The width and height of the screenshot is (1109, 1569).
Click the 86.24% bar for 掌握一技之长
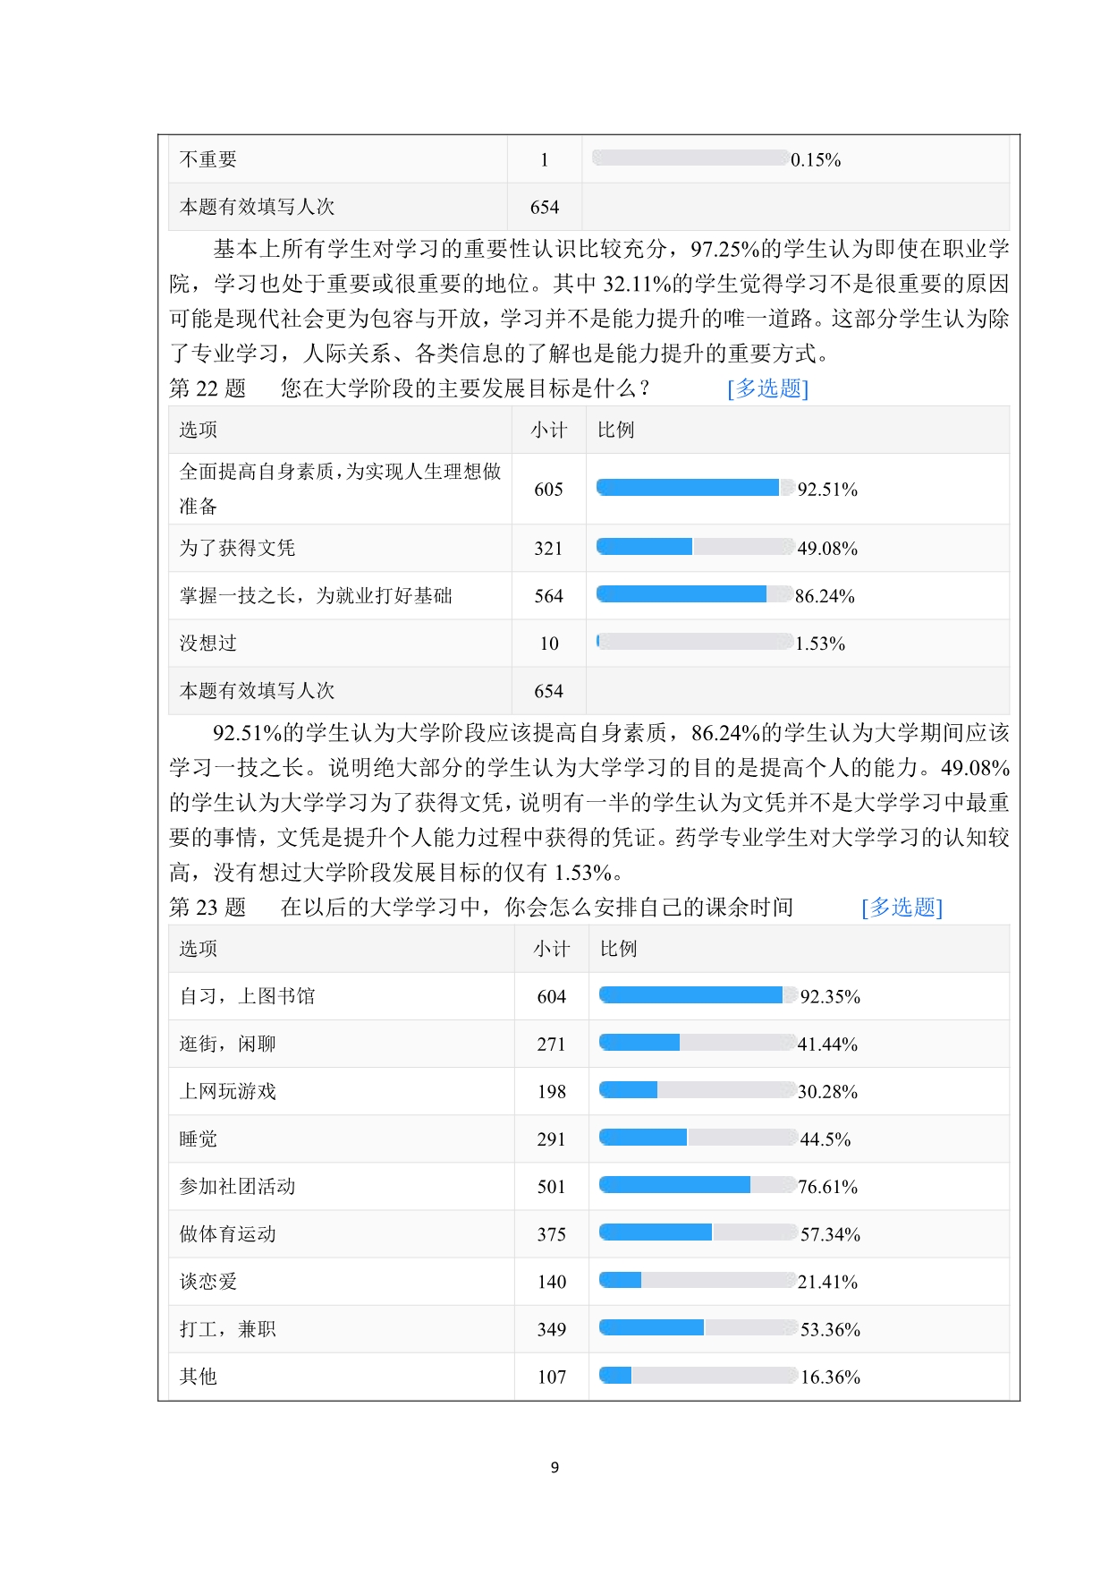click(695, 593)
